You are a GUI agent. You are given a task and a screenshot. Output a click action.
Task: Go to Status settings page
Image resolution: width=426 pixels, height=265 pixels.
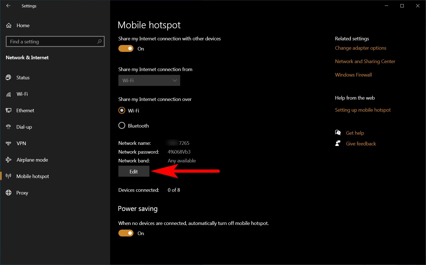[23, 78]
